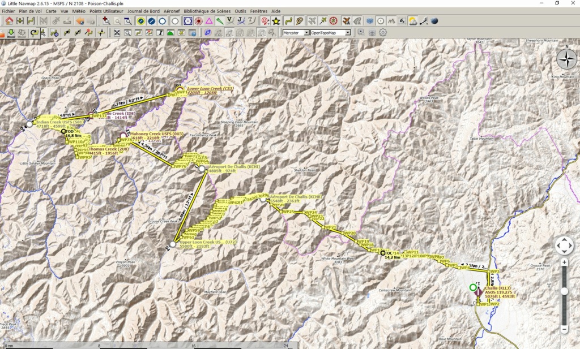Click the red compass rose icon
The height and width of the screenshot is (349, 580).
(x=333, y=21)
